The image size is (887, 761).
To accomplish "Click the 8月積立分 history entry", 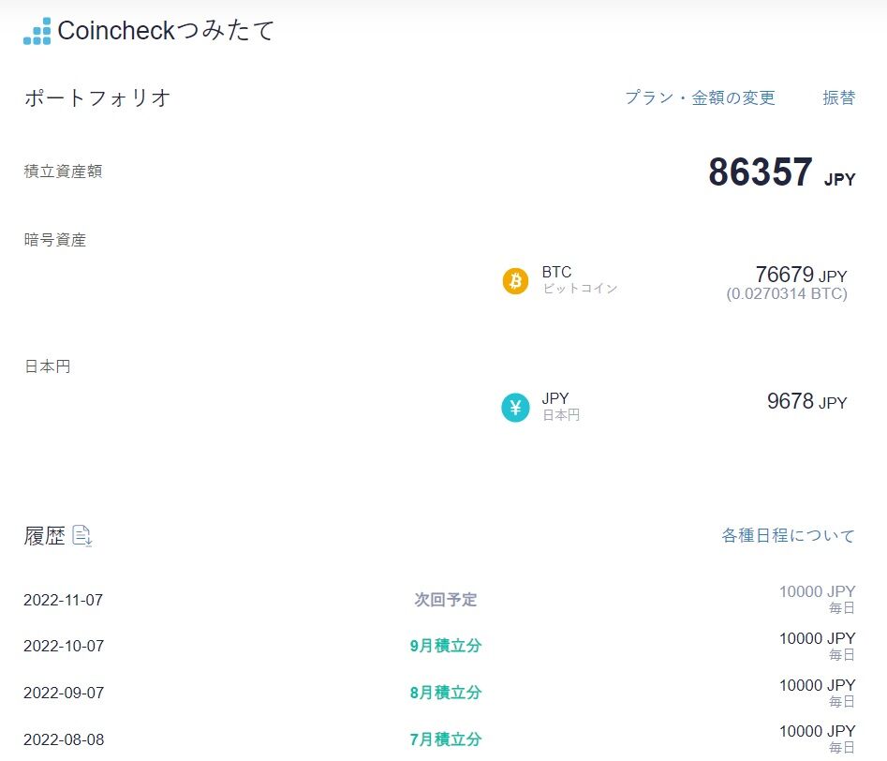I will [446, 693].
